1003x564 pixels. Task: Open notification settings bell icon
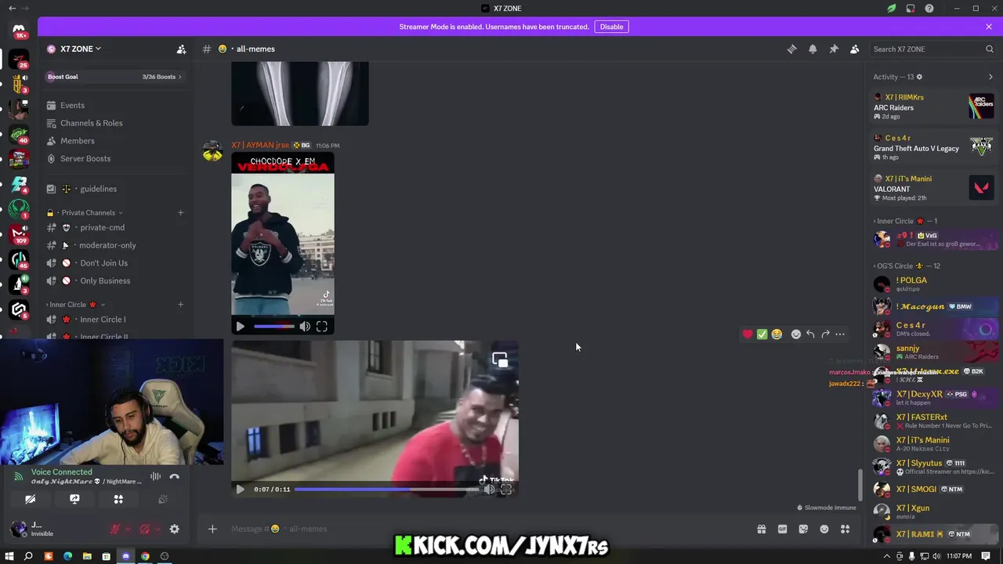click(813, 49)
